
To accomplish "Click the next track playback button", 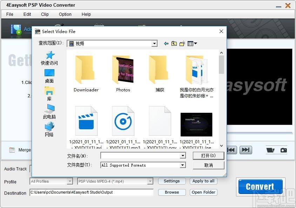I will point(245,150).
